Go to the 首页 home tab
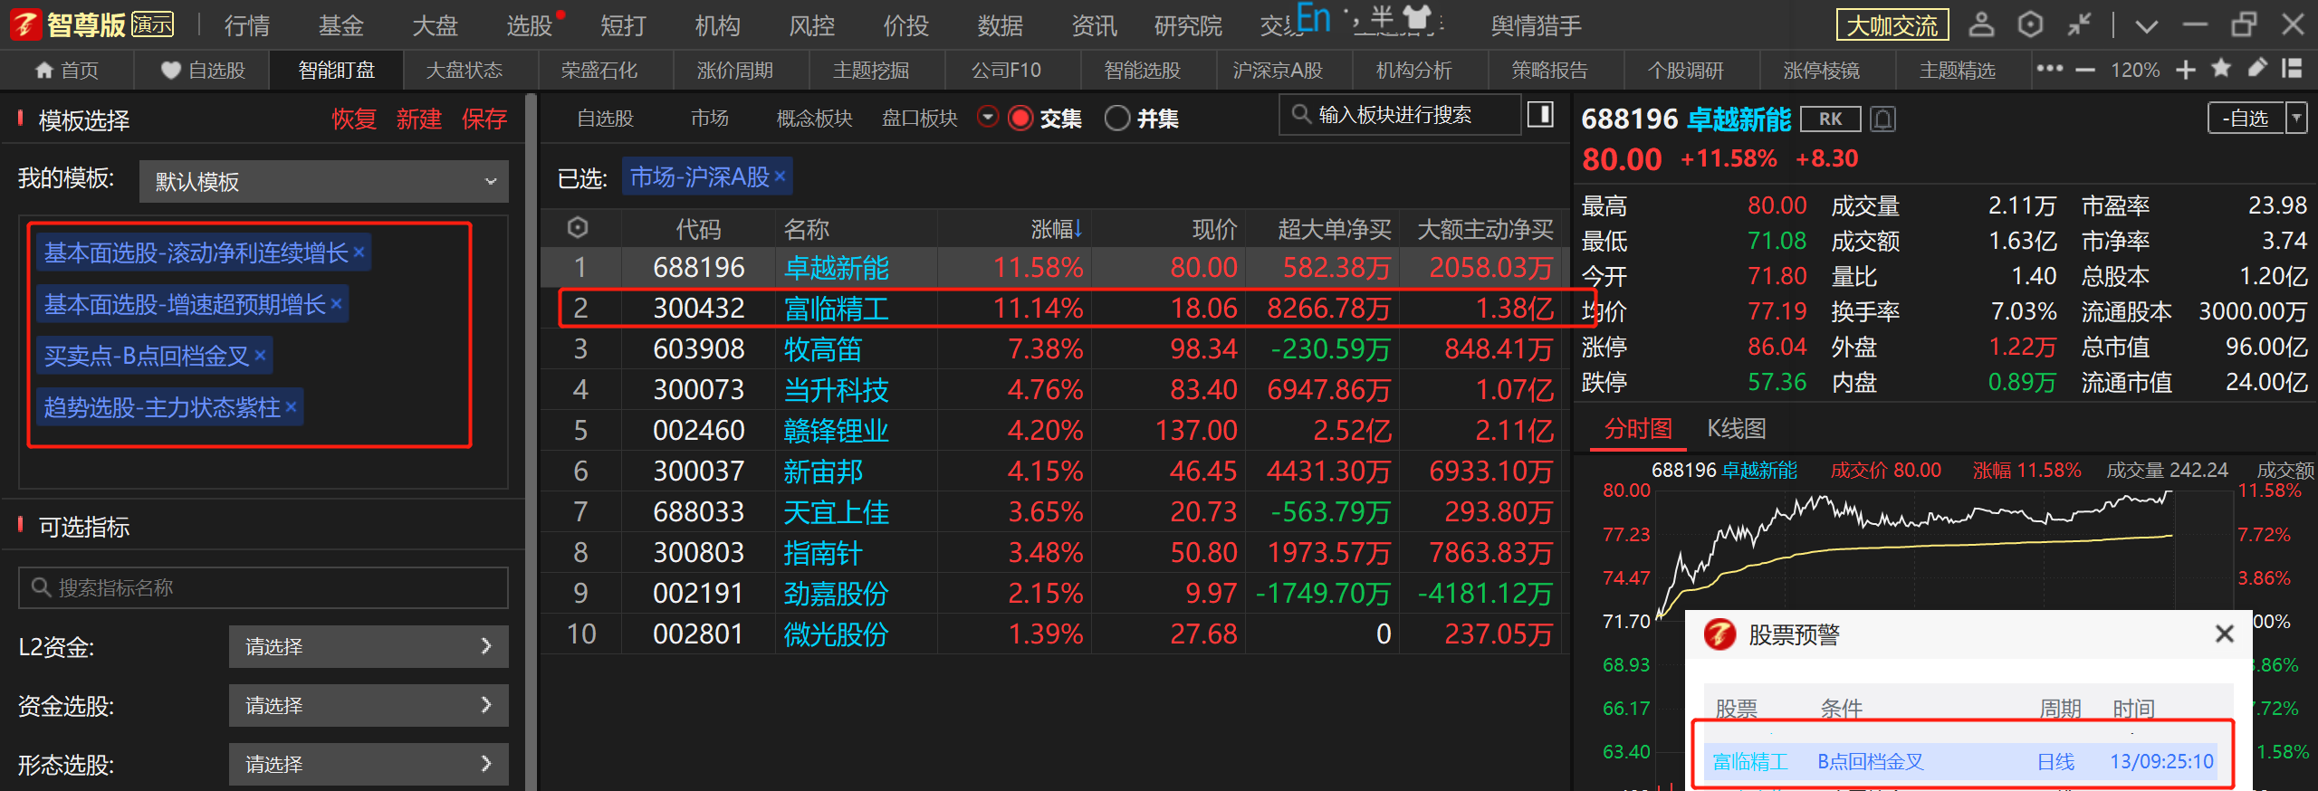 (67, 70)
